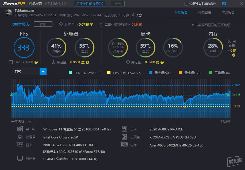Screen dimensions: 245x170
Task: Open help icon next to 1920 x 1080
Action: point(36,62)
